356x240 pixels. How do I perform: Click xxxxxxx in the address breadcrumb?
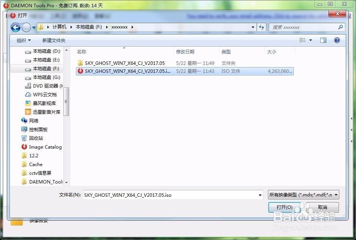coord(120,27)
